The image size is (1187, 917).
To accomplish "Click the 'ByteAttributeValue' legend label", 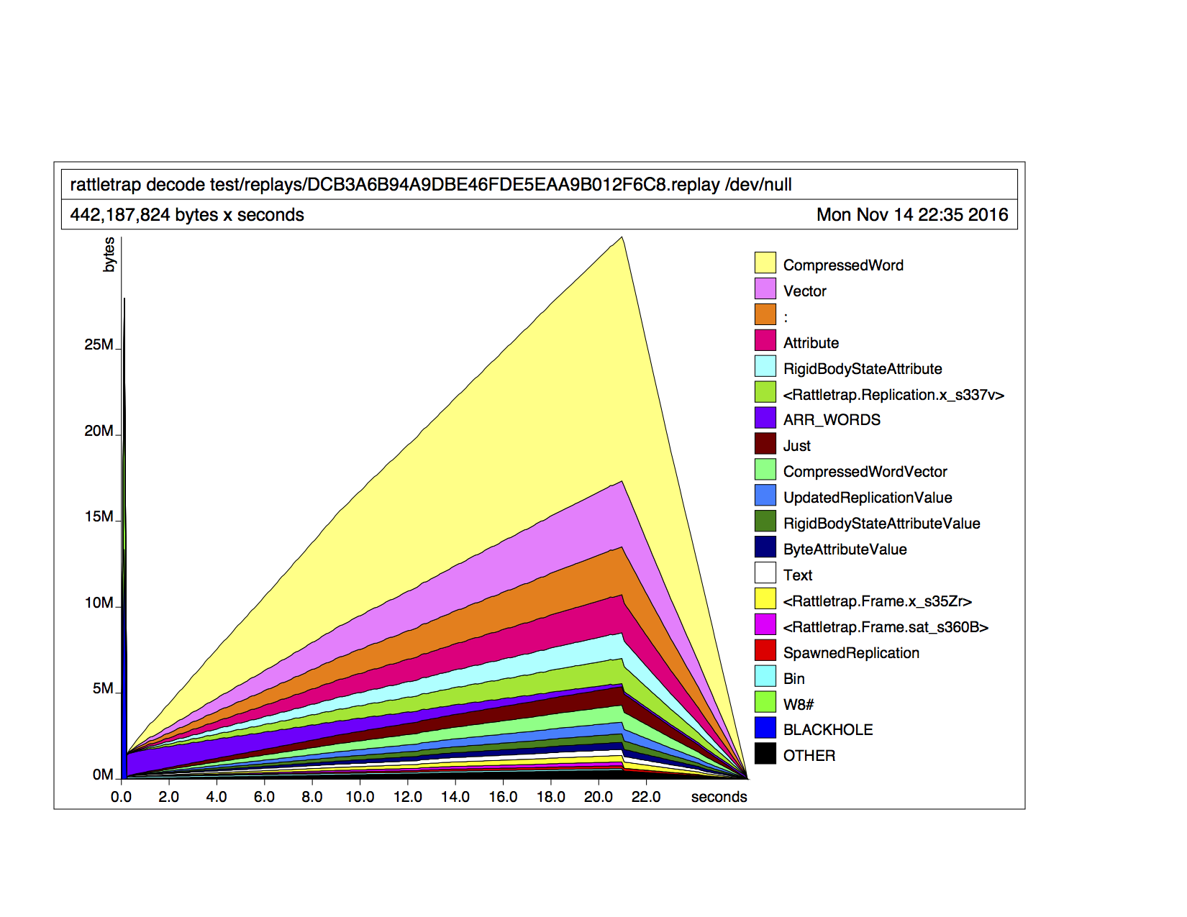I will [x=845, y=549].
